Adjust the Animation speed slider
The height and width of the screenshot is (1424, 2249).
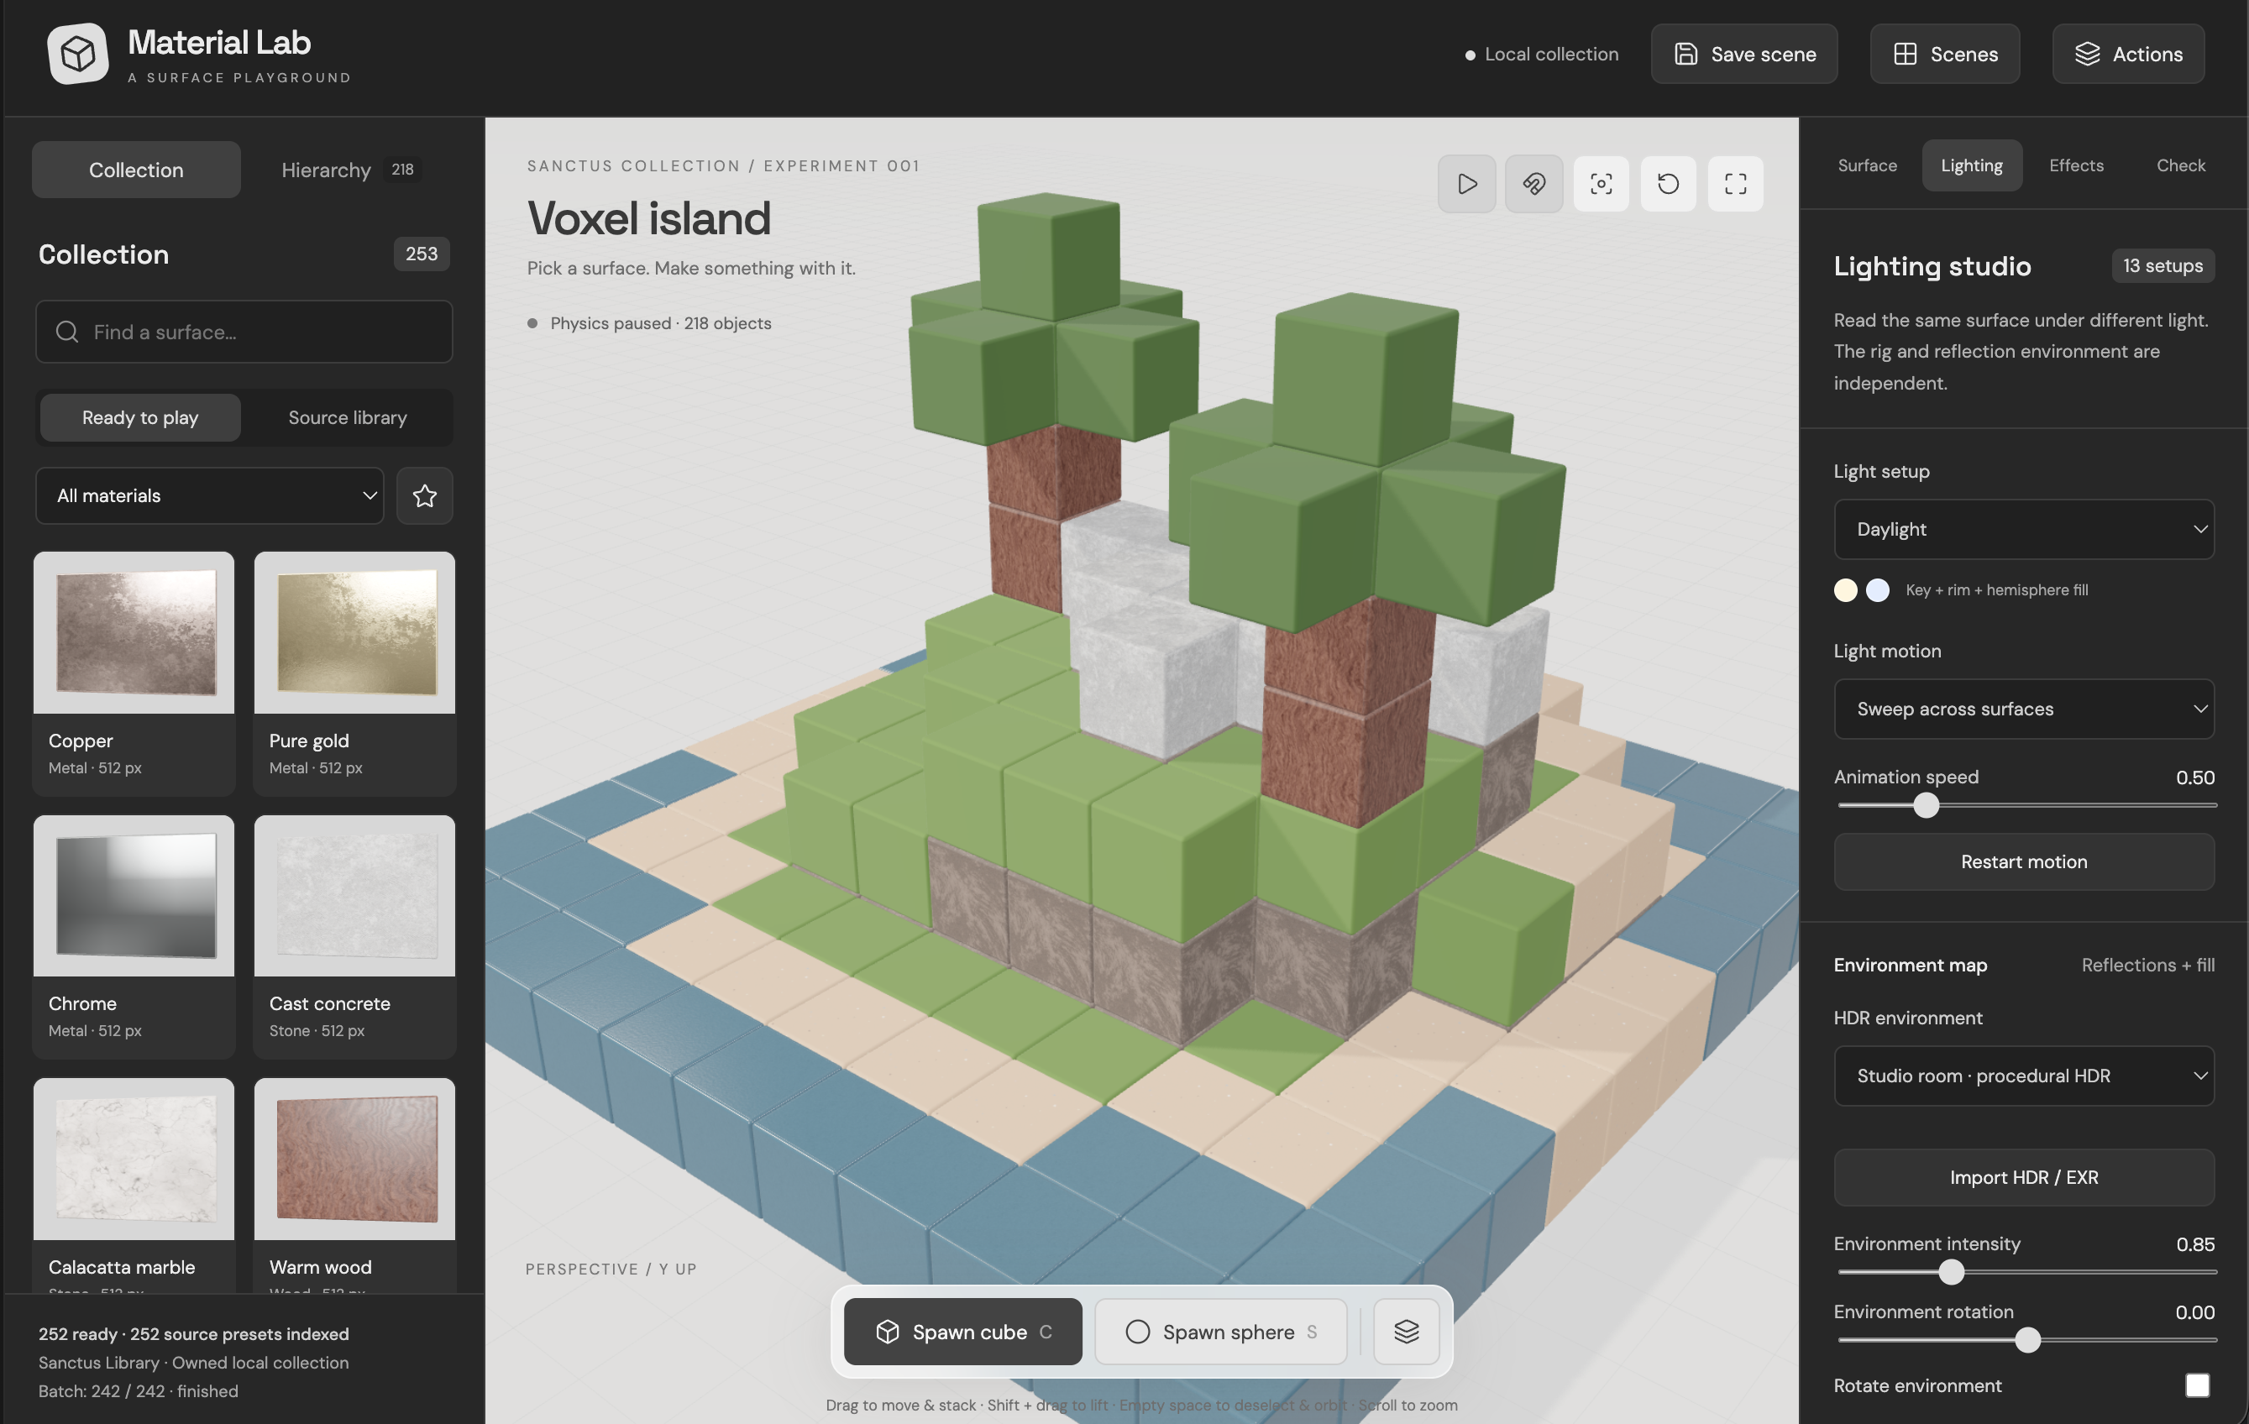pyautogui.click(x=2026, y=805)
